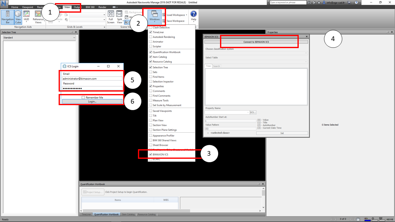Switch to the Viewpoint ribbon tab
This screenshot has height=222, width=395.
pos(27,7)
